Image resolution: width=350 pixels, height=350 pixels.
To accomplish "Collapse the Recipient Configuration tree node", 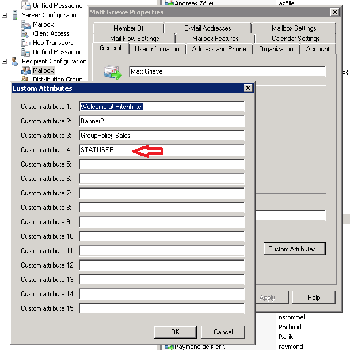I will (5, 61).
